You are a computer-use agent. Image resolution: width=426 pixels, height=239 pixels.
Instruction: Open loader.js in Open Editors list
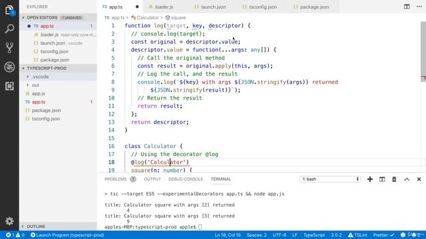point(58,35)
